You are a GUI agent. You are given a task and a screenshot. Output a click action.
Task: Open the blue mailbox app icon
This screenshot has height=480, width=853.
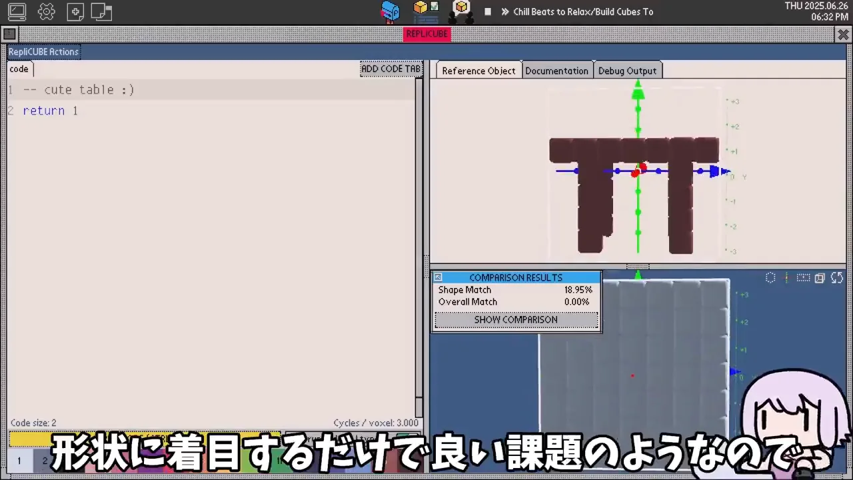click(x=391, y=11)
